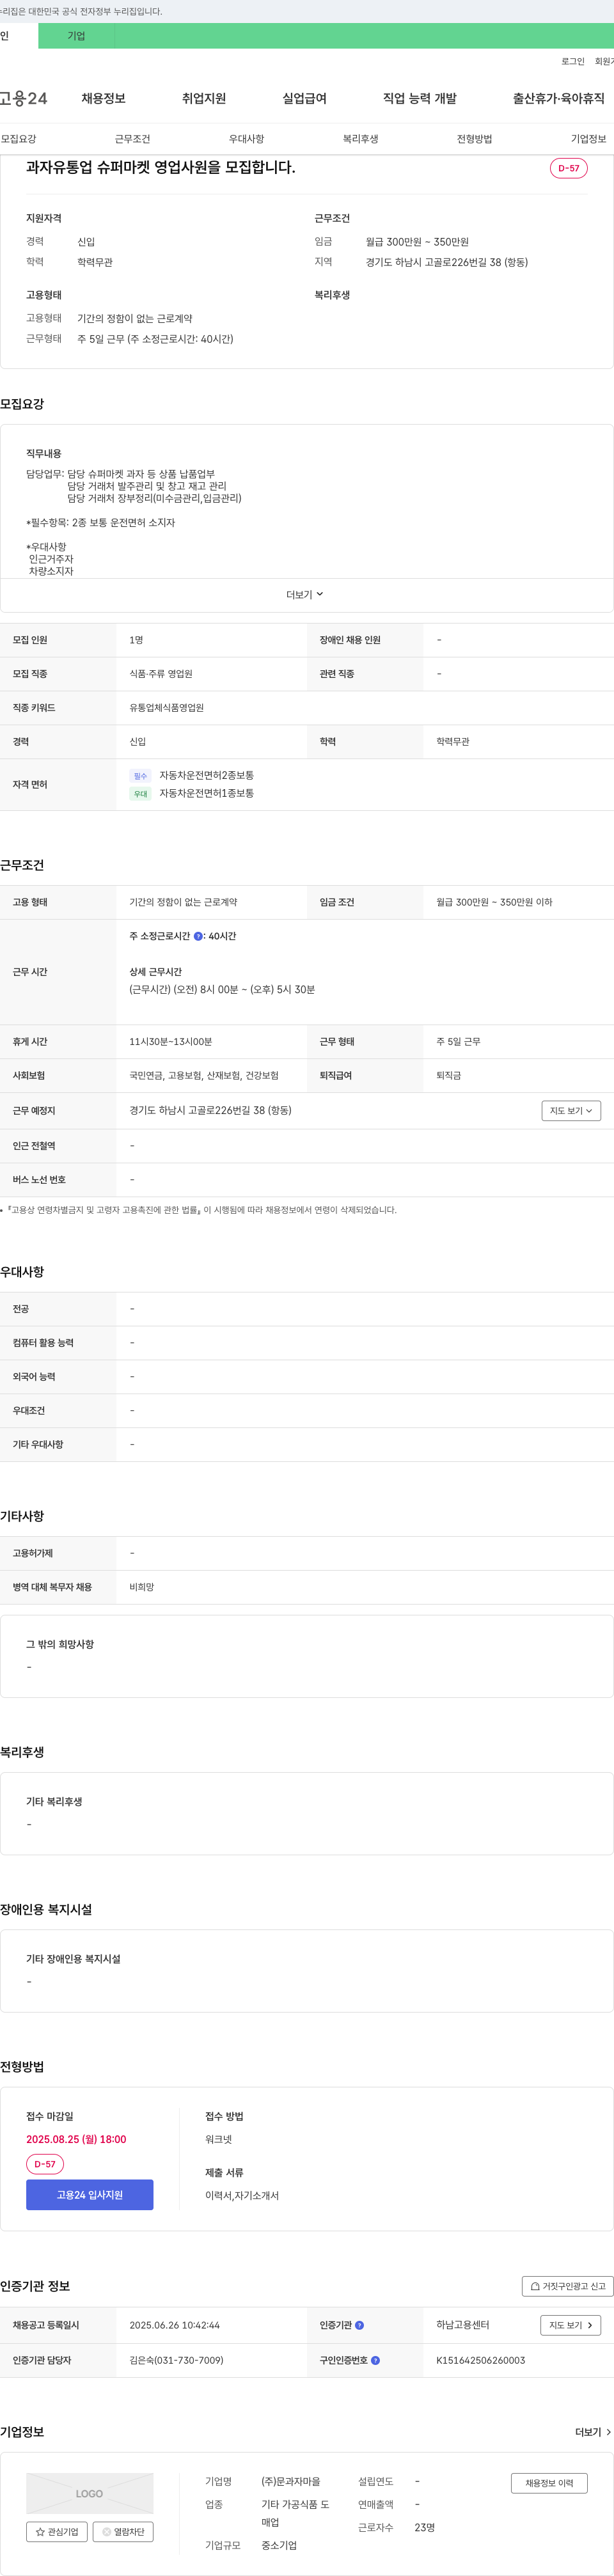Select 병역 대체 복무자 value 비희망
The height and width of the screenshot is (2576, 614).
pyautogui.click(x=141, y=1587)
